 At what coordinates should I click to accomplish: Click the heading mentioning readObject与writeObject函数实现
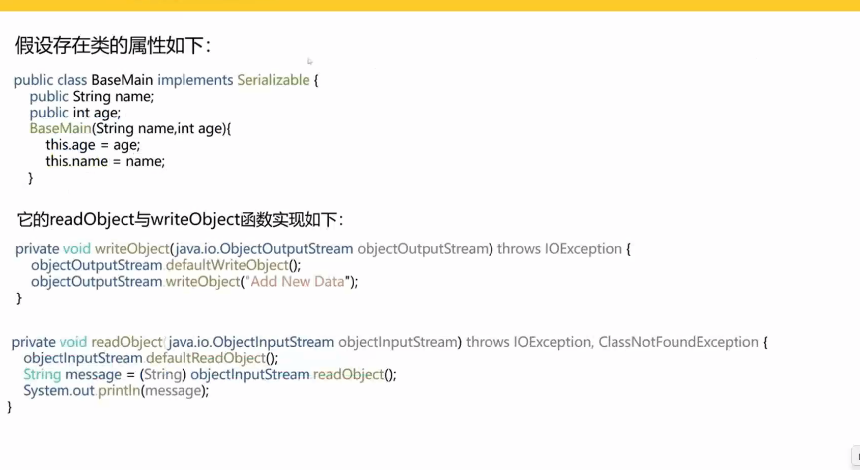180,219
